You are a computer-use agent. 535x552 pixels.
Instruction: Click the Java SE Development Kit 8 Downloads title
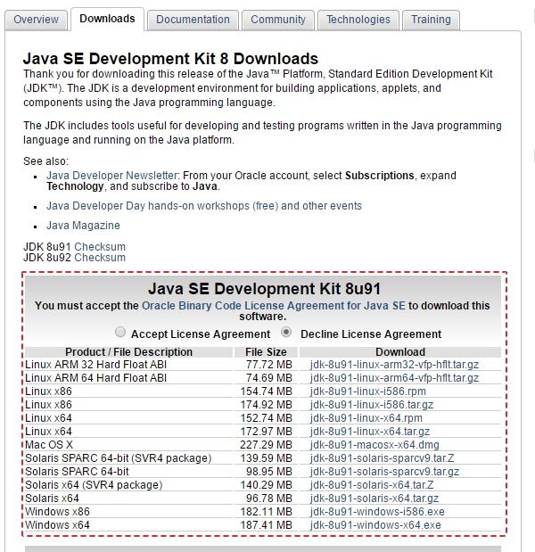coord(170,59)
